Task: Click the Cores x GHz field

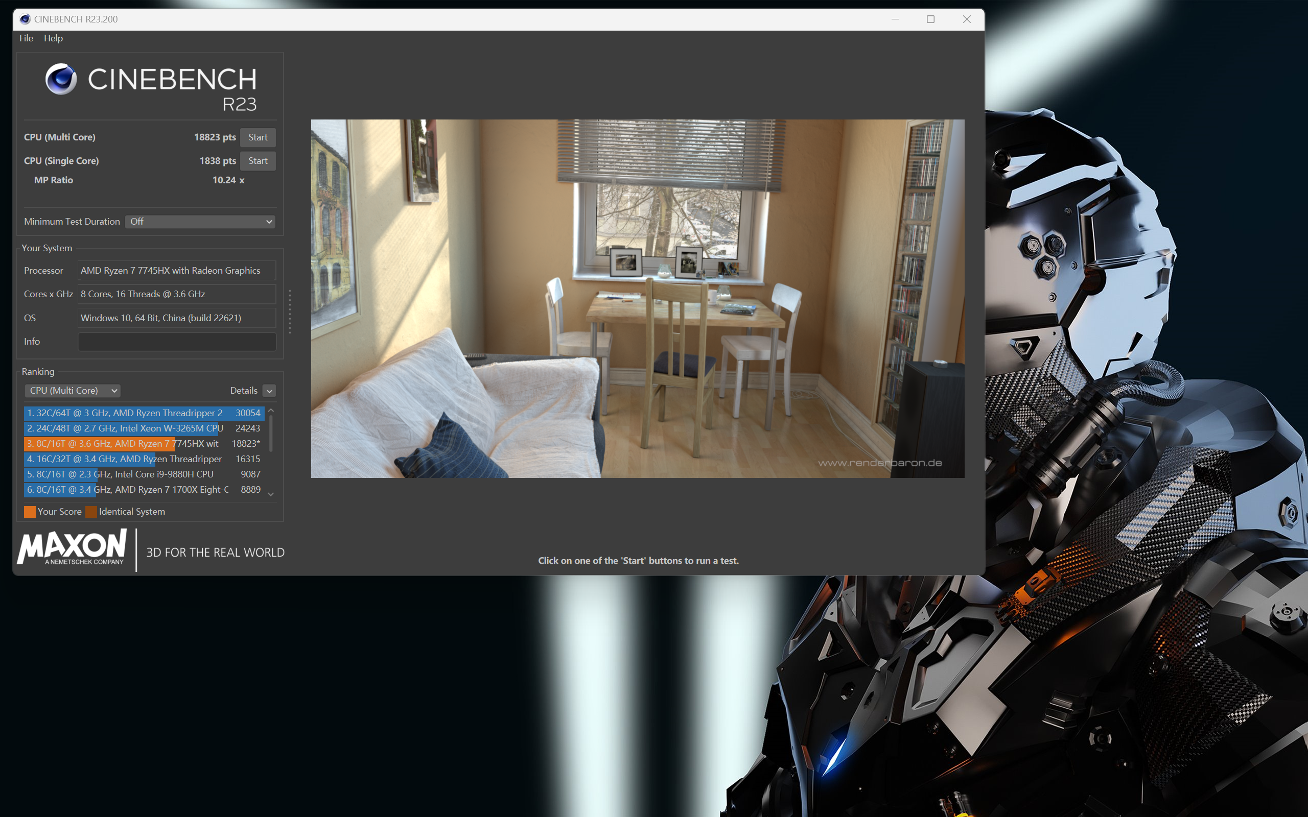Action: coord(177,294)
